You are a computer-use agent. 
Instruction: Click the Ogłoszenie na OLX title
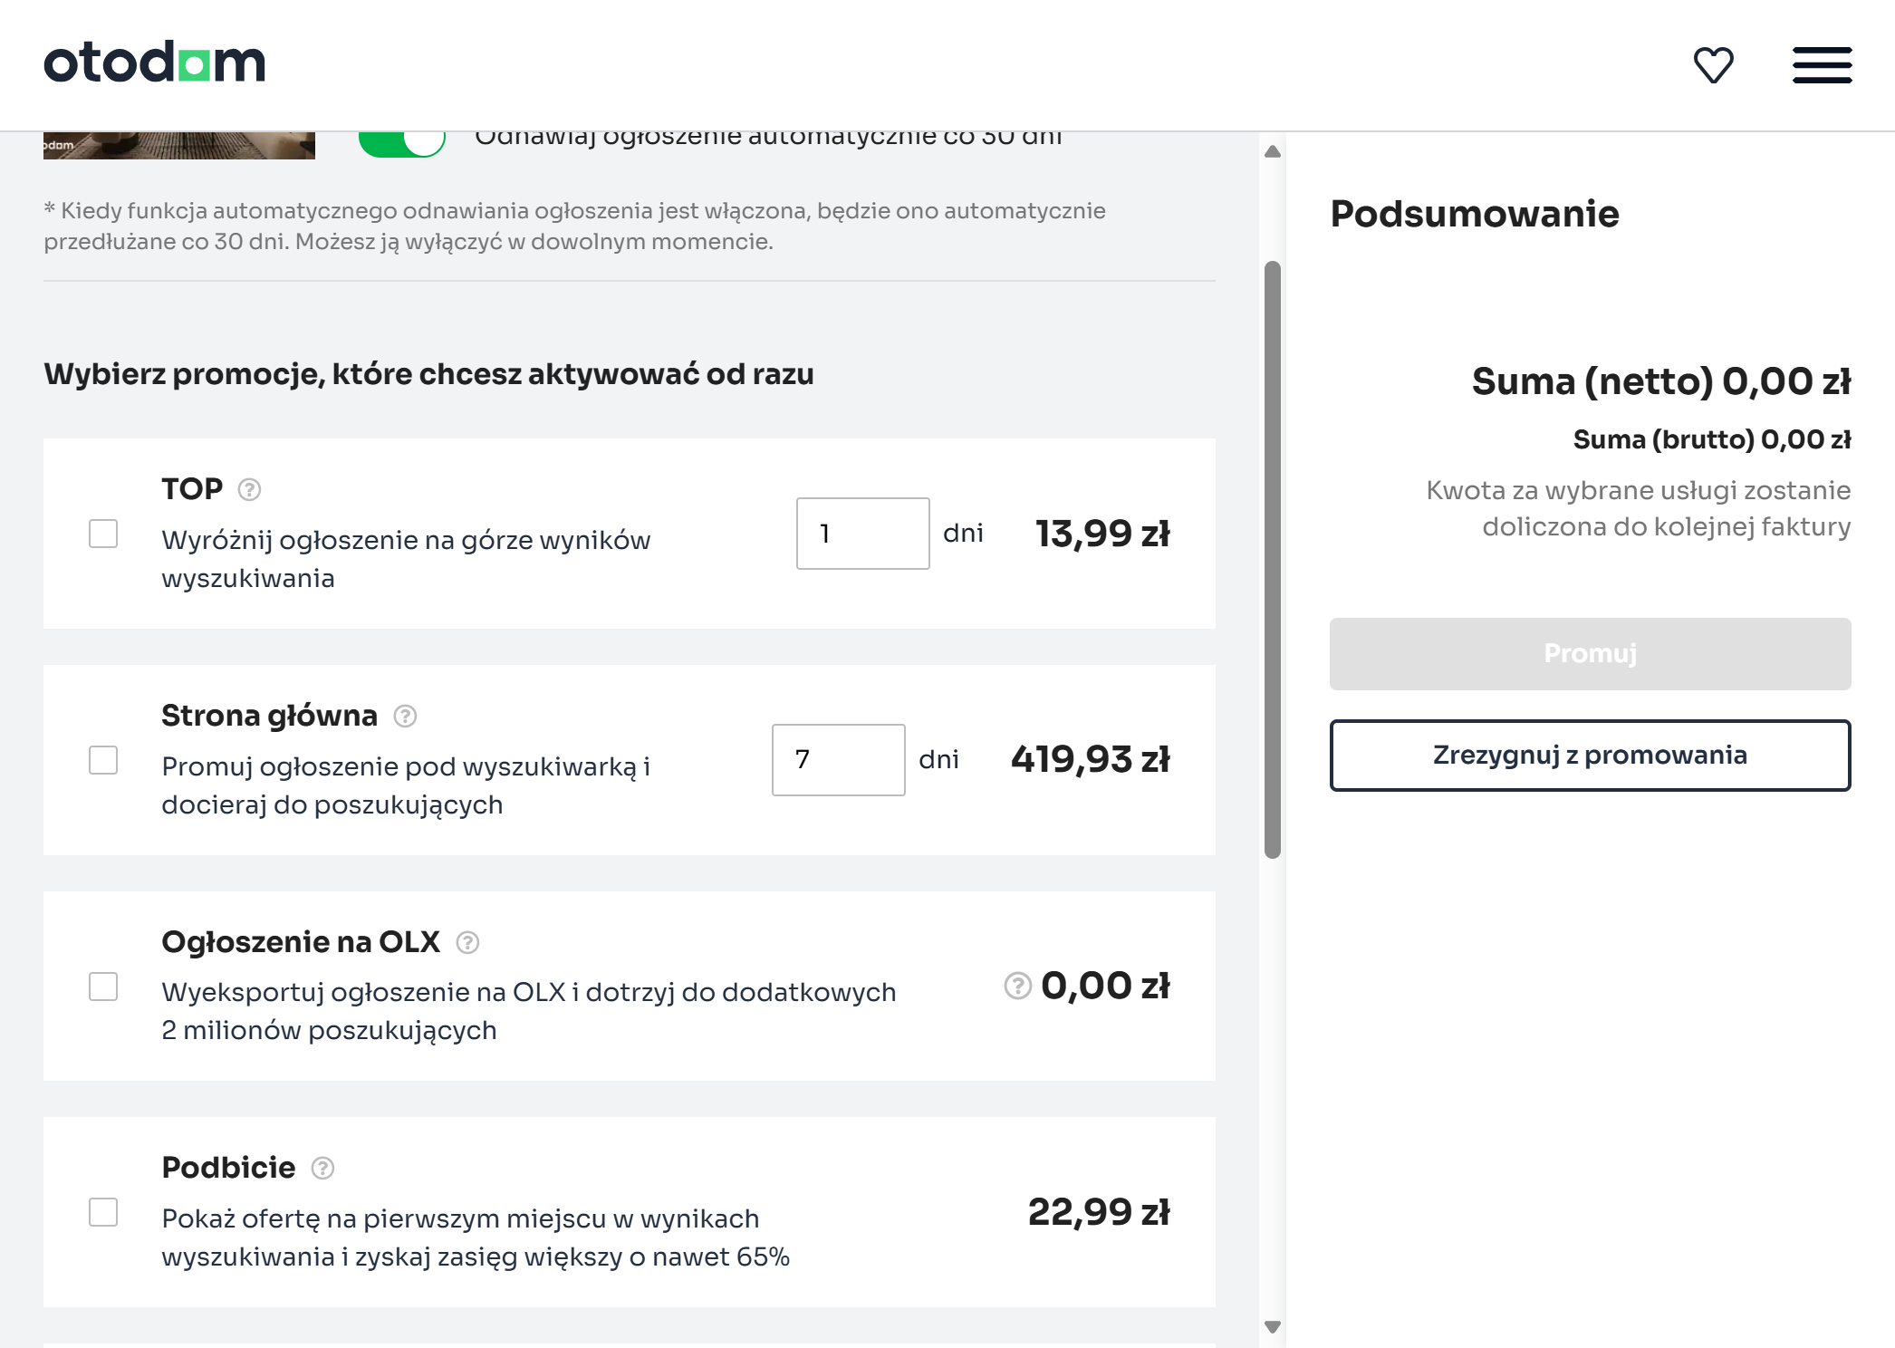coord(301,942)
